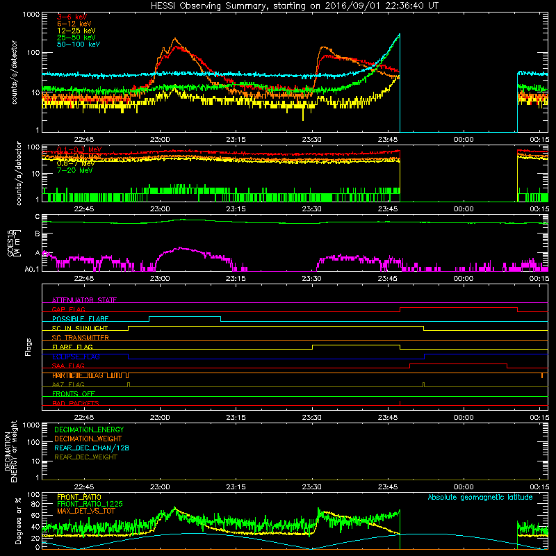Viewport: 556px width, 556px height.
Task: Select the 6-12 keV legend label
Action: click(x=74, y=24)
